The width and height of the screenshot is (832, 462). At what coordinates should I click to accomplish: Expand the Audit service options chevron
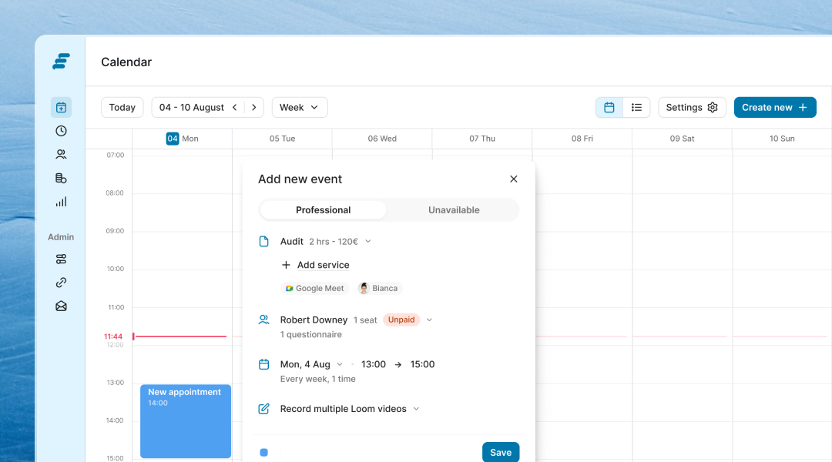tap(368, 241)
